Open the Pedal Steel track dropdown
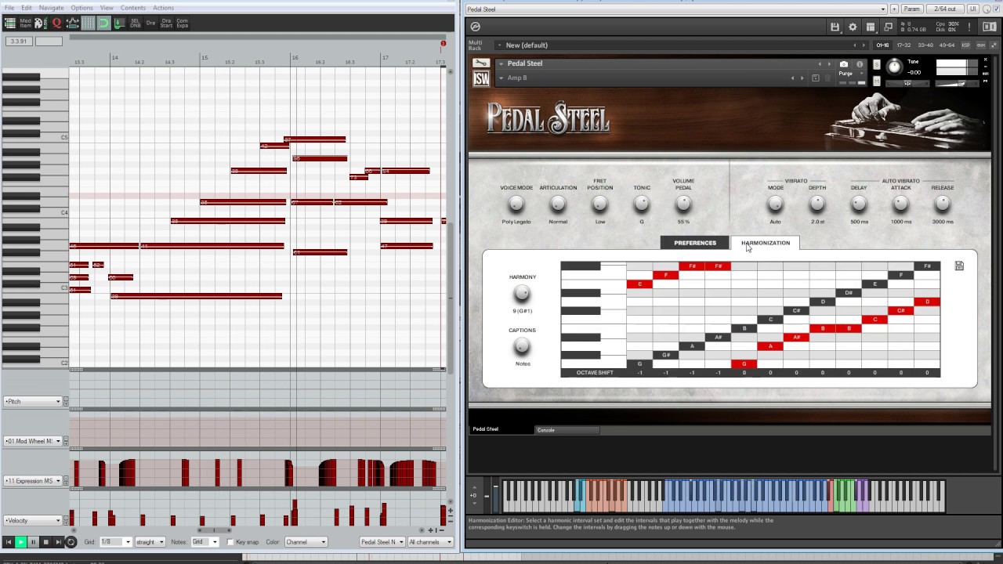Image resolution: width=1003 pixels, height=564 pixels. coord(382,542)
